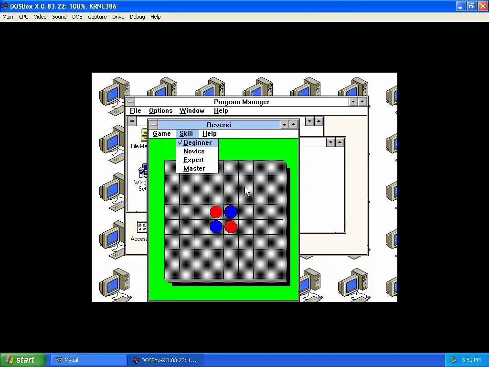Open the DOSBox-X Capture menu
Viewport: 489px width, 367px height.
click(x=97, y=17)
